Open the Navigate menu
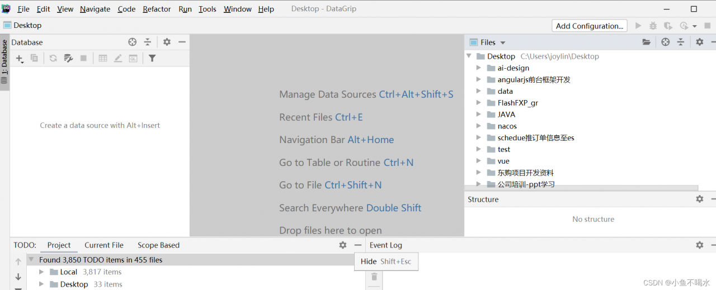Image resolution: width=716 pixels, height=290 pixels. click(95, 9)
